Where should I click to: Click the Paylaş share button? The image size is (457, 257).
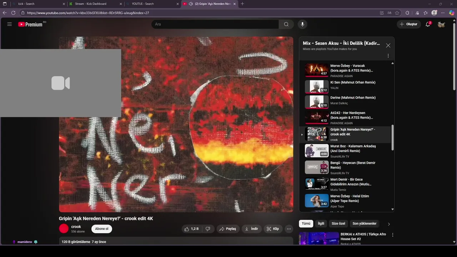pos(228,229)
